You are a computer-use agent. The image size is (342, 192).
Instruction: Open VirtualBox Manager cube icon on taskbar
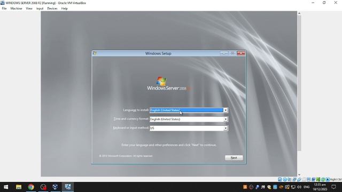[55, 187]
